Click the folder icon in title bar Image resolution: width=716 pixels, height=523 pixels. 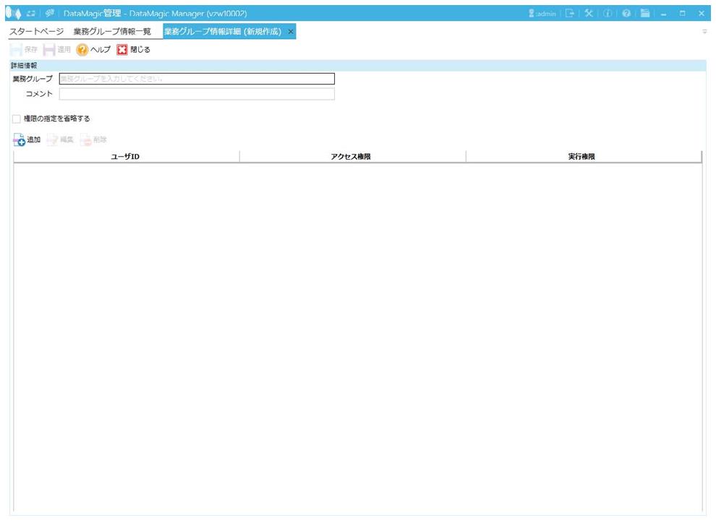point(645,13)
